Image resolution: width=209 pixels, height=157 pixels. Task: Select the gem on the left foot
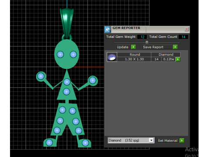point(49,143)
